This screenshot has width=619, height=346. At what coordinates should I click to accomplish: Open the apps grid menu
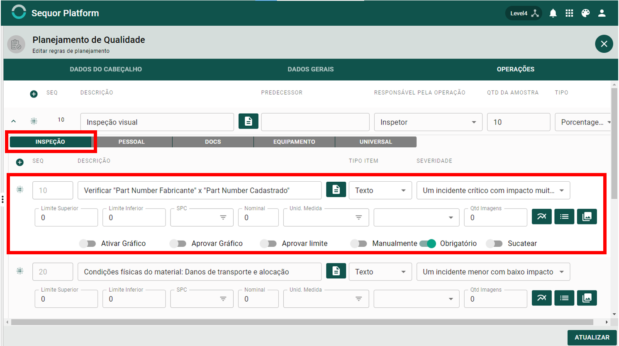pyautogui.click(x=569, y=13)
